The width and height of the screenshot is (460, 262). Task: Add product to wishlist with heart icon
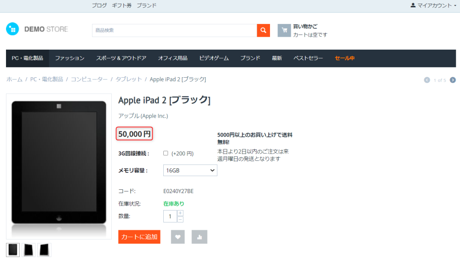tap(178, 237)
